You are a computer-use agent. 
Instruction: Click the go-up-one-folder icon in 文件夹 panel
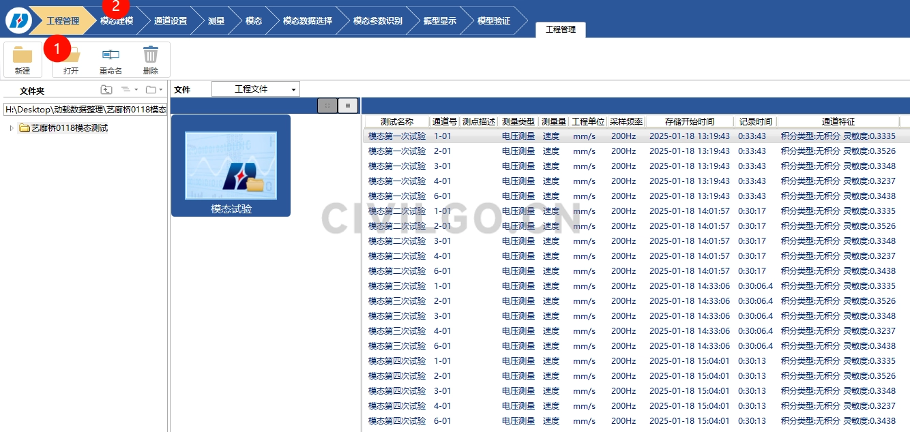click(x=106, y=90)
